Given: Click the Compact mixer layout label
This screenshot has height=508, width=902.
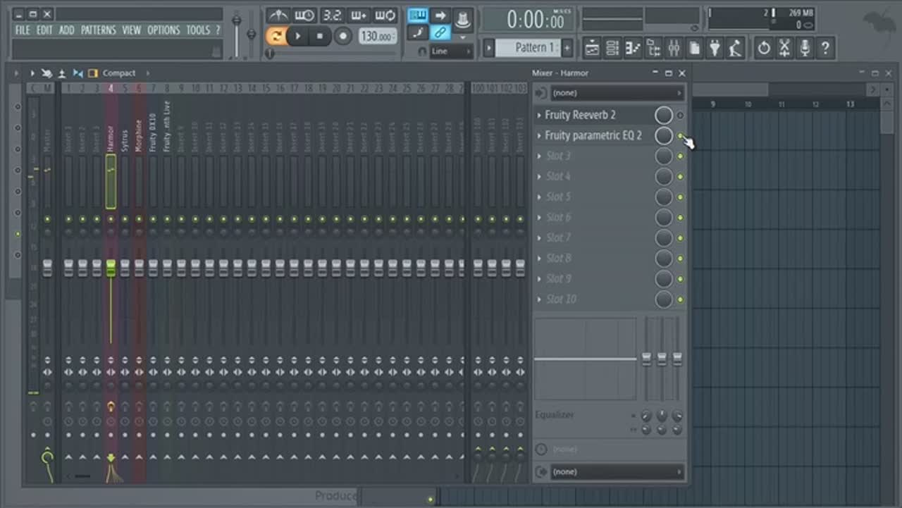Looking at the screenshot, I should (118, 73).
